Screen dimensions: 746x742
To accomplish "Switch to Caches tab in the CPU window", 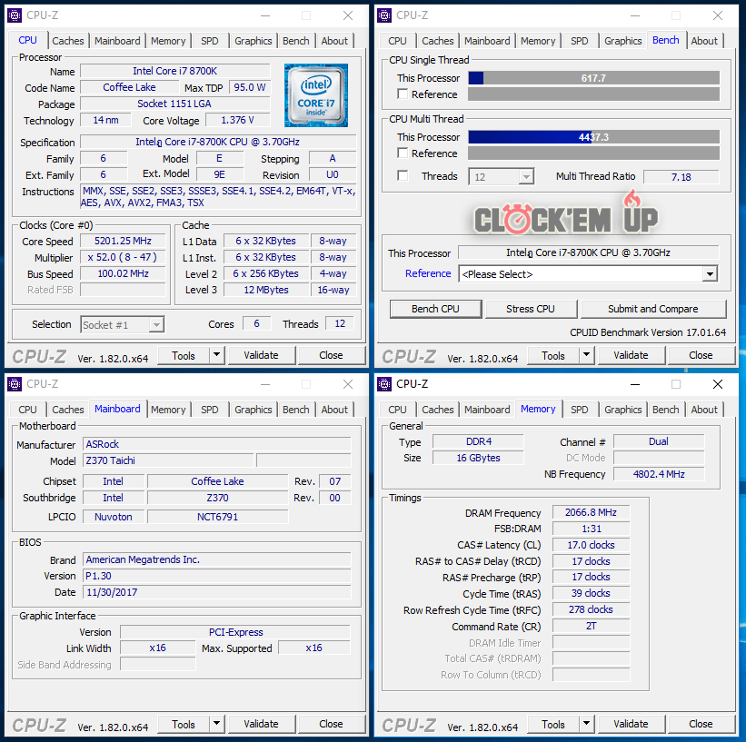I will point(68,41).
